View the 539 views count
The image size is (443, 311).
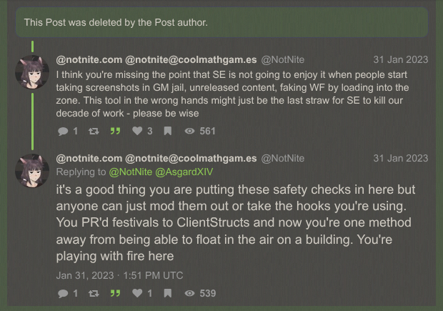200,293
